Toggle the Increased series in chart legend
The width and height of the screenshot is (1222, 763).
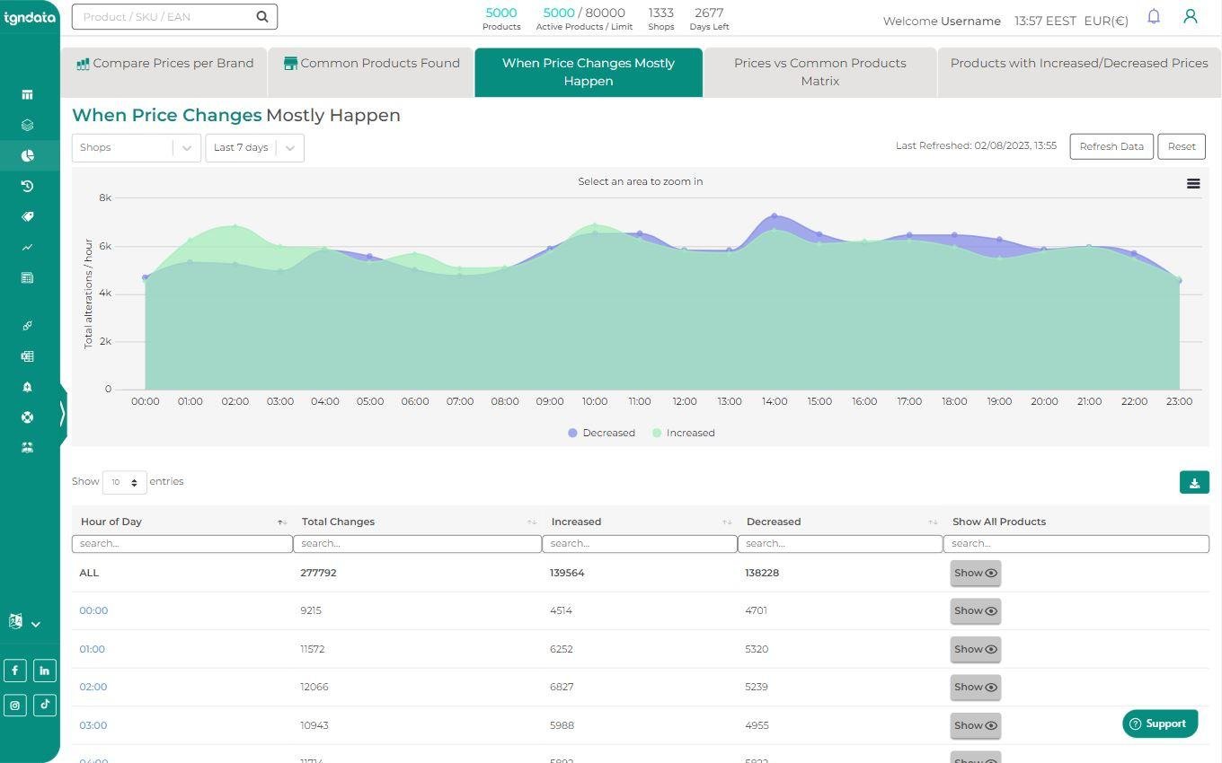[x=683, y=433]
